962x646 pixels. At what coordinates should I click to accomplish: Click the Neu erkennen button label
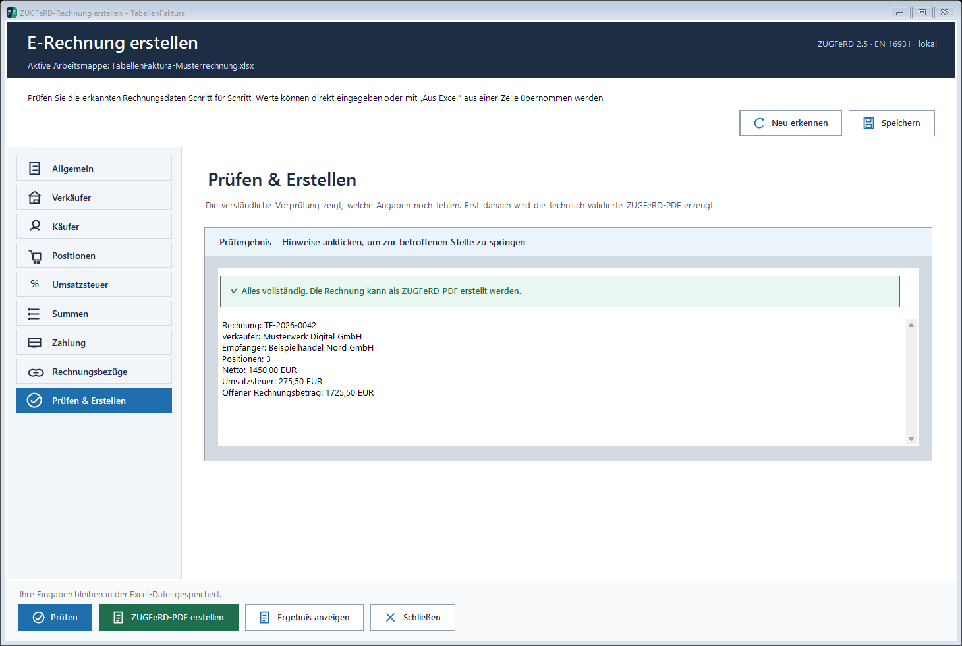click(x=799, y=123)
